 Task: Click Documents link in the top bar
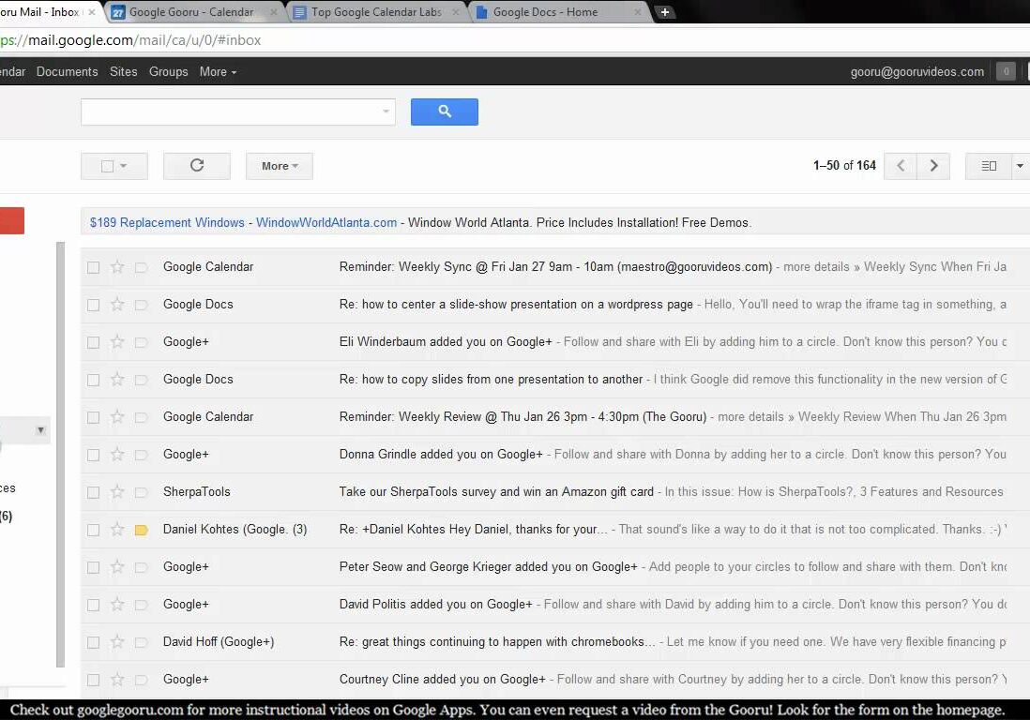point(67,71)
